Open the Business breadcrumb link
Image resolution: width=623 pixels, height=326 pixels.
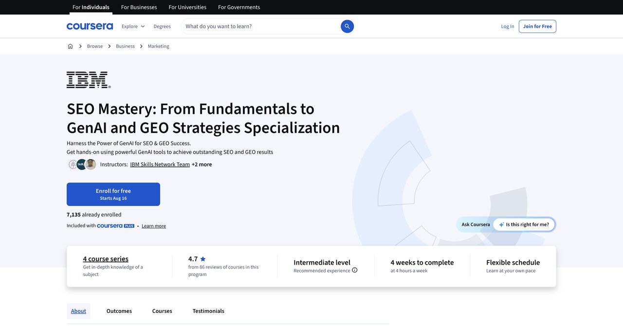[125, 46]
